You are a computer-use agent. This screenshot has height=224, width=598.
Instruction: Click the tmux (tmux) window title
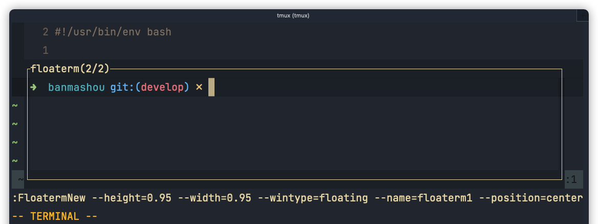pos(293,16)
